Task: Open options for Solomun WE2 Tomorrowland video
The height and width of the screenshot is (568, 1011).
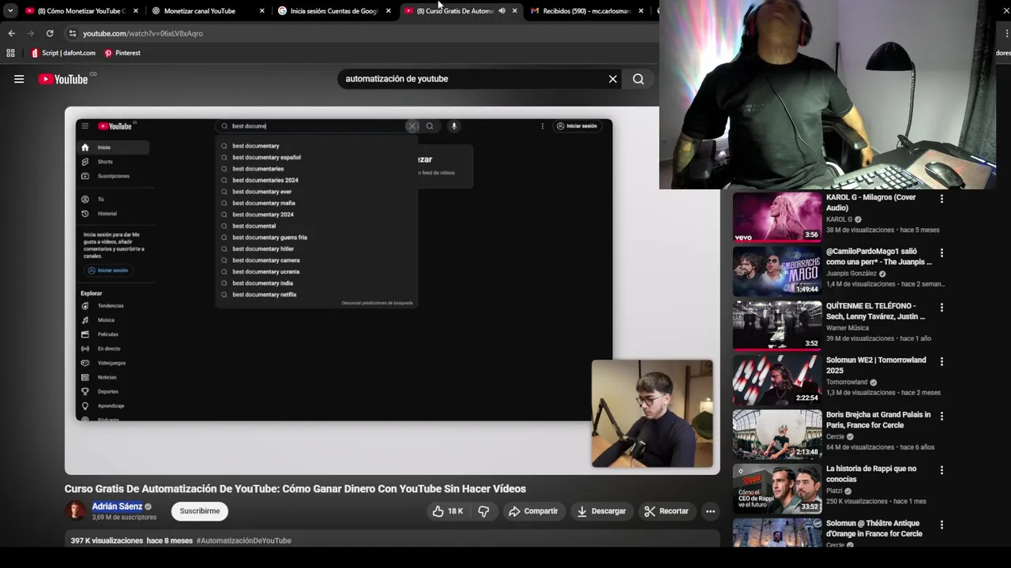Action: (x=941, y=361)
